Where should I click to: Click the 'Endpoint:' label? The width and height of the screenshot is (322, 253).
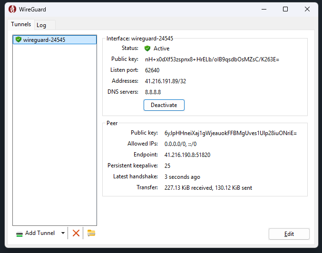(146, 155)
